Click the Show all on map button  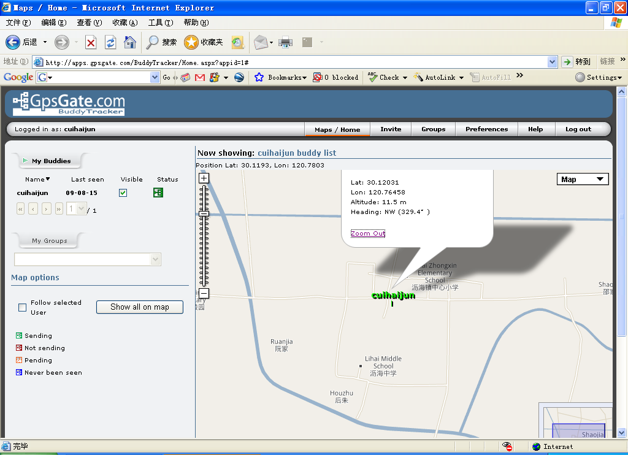tap(140, 307)
